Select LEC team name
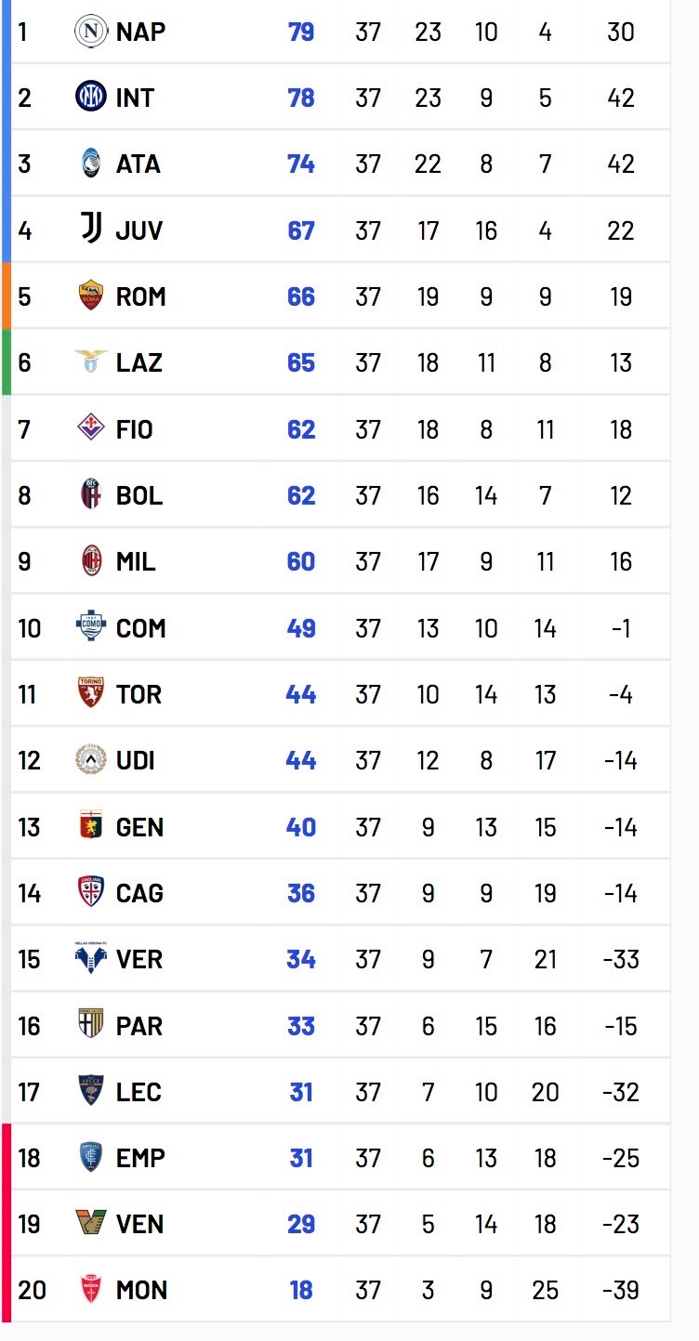The height and width of the screenshot is (1341, 699). pos(139,1092)
